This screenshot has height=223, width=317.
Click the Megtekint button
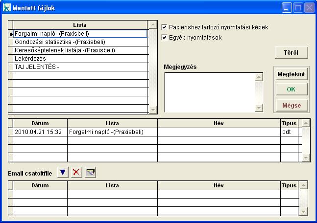[291, 74]
